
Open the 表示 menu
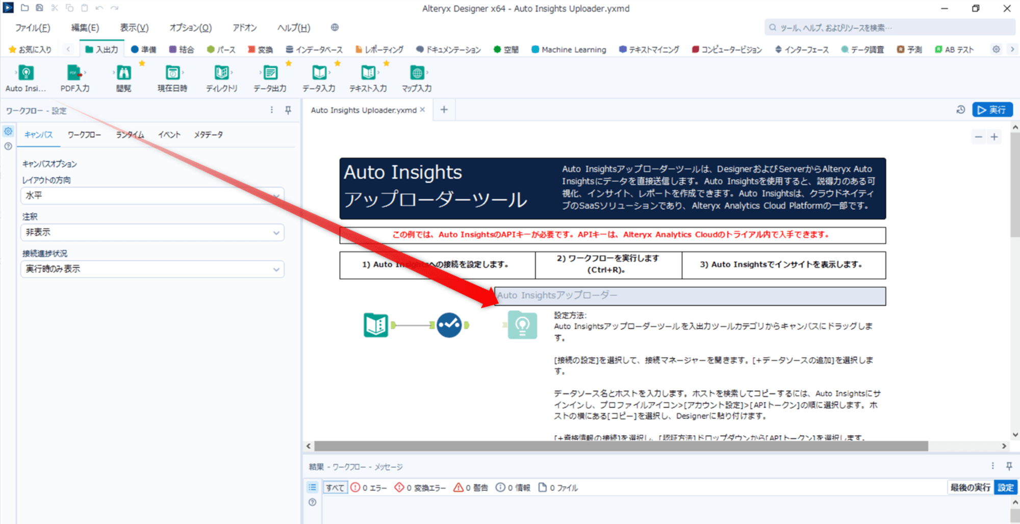(x=134, y=28)
